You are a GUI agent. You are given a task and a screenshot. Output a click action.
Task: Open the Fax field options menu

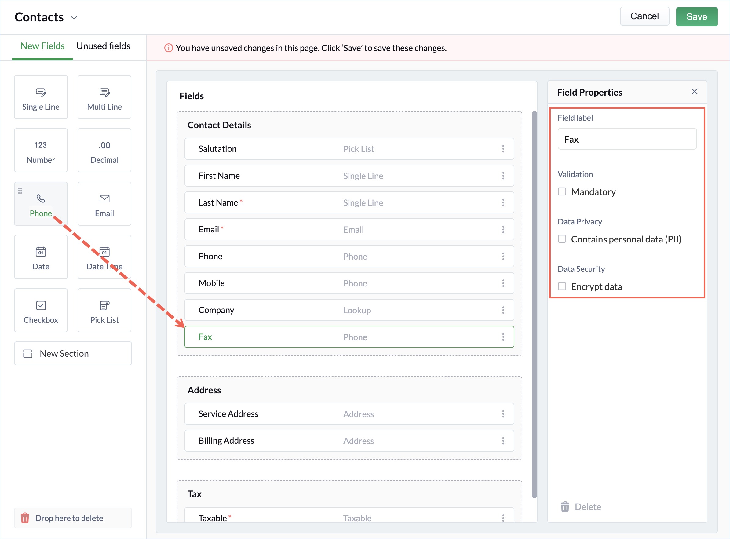[x=503, y=337]
